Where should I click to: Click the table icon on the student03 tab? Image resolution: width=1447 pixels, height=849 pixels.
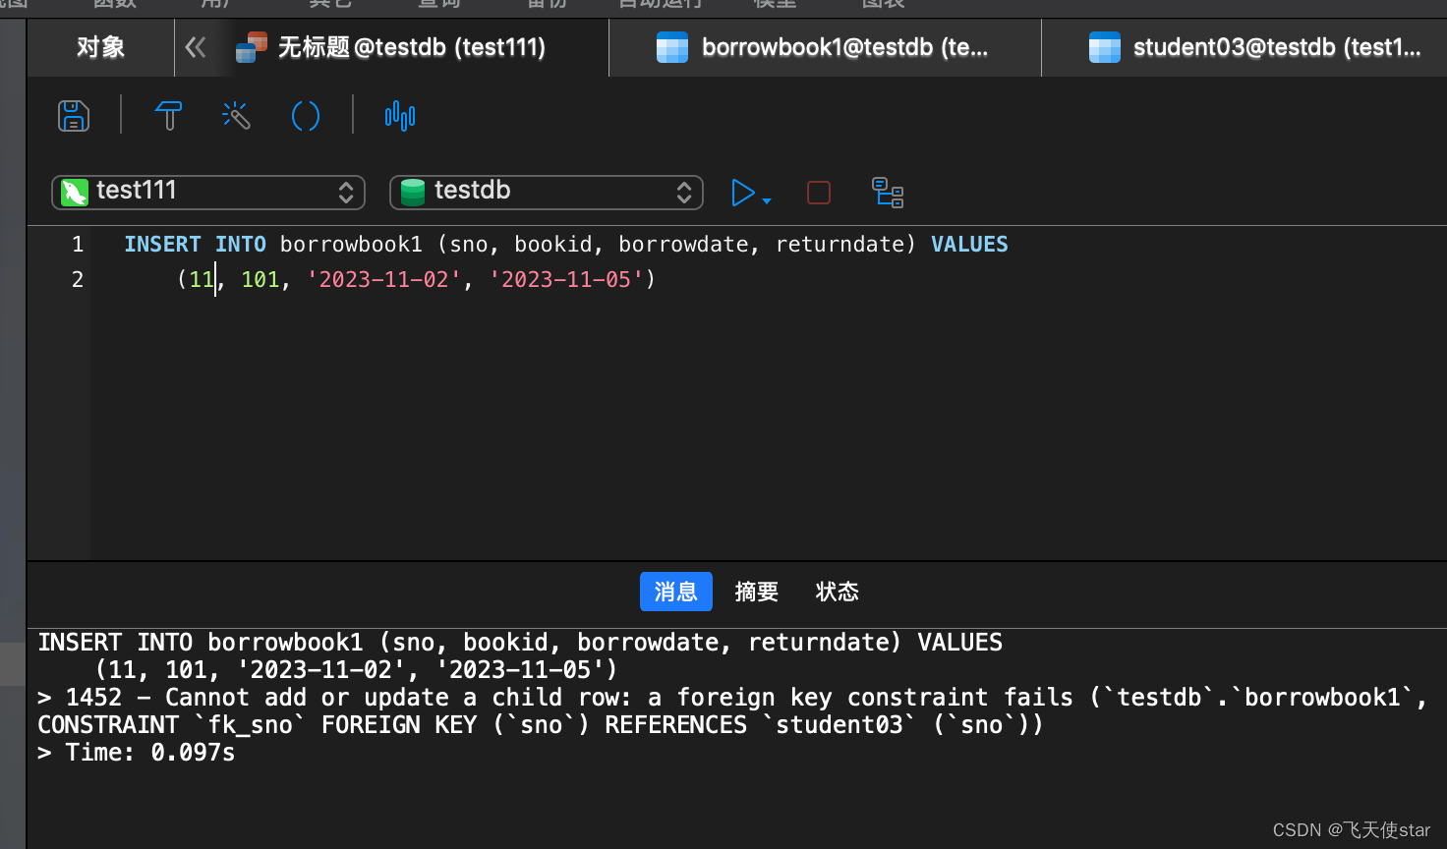(1105, 47)
